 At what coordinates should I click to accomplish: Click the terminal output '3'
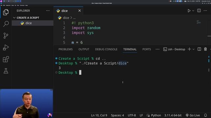point(60,68)
